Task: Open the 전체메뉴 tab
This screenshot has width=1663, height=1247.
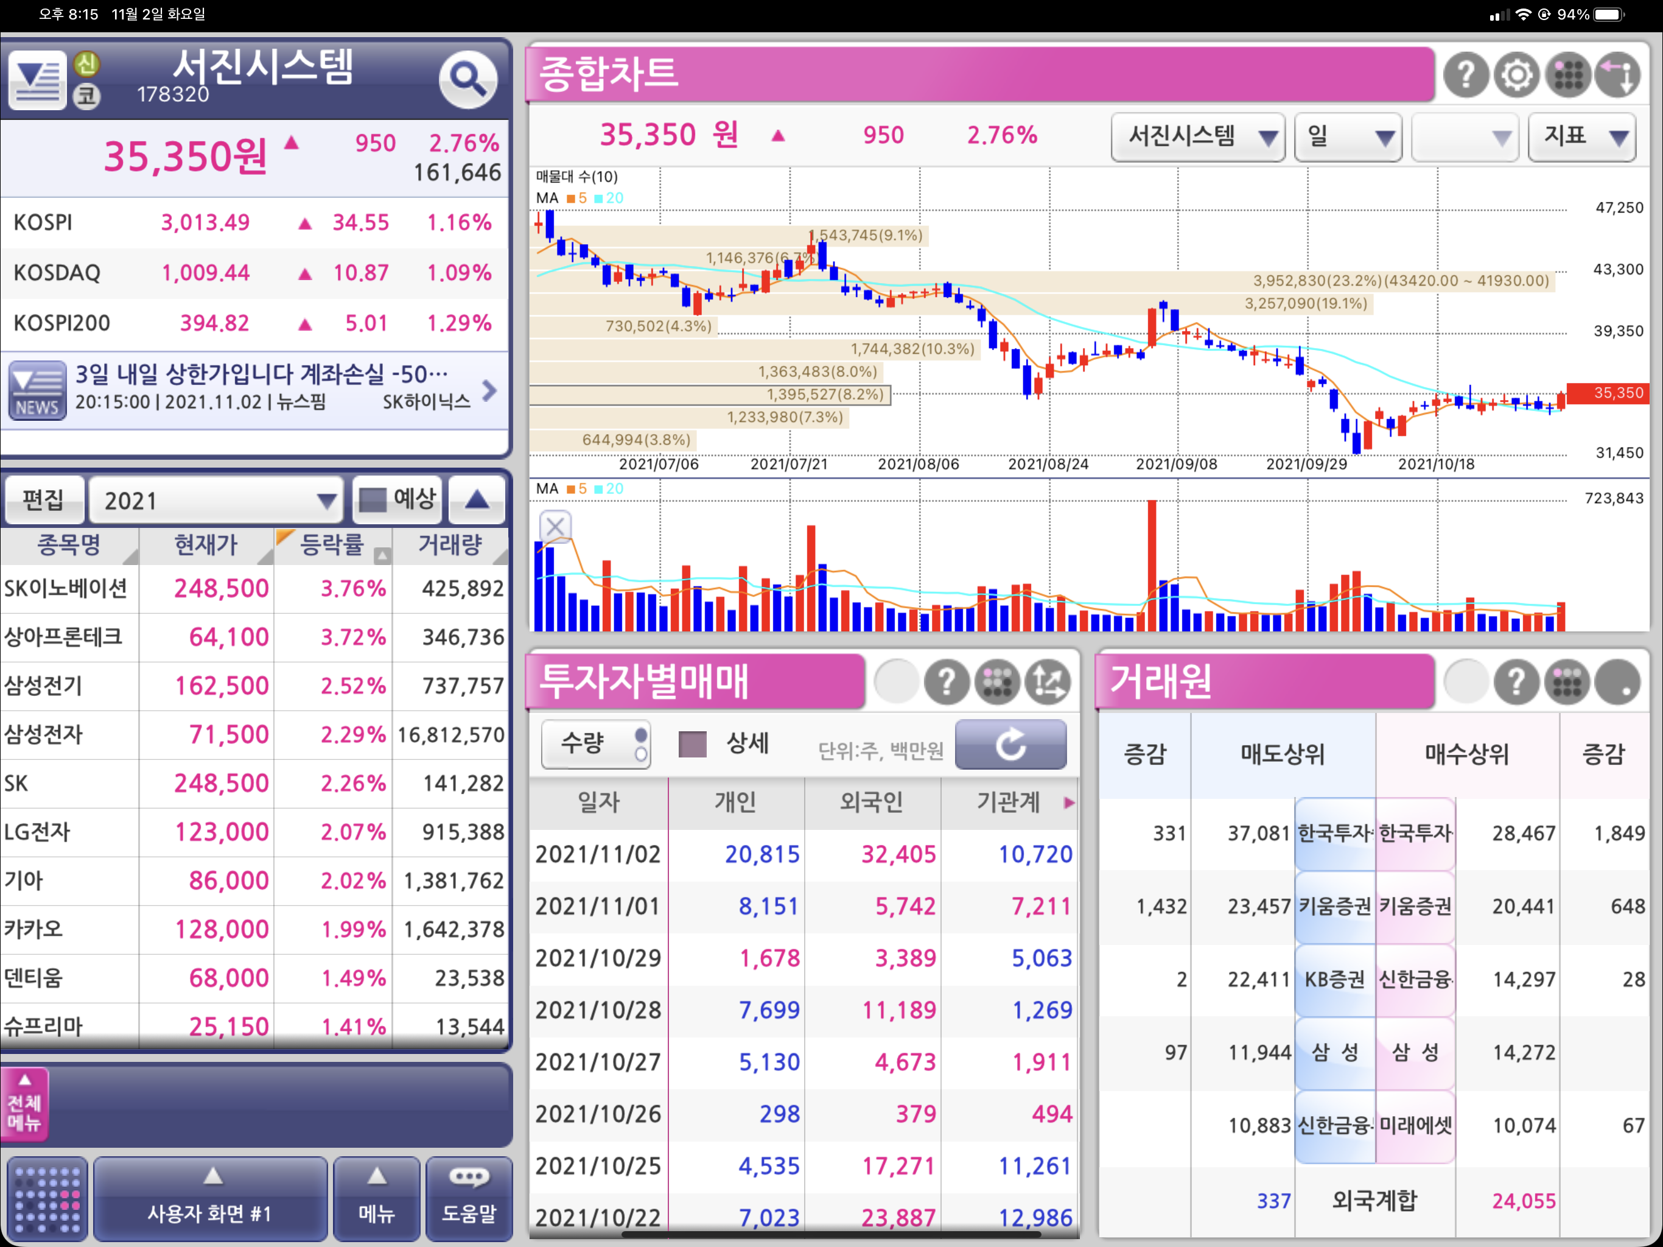Action: coord(24,1104)
